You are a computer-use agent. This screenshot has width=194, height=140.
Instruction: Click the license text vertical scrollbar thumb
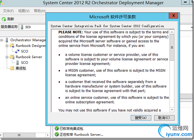pos(172,47)
